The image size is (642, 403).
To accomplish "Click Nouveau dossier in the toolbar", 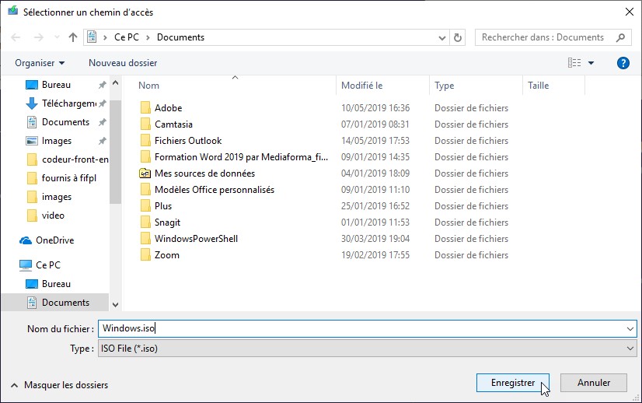I will (x=123, y=63).
